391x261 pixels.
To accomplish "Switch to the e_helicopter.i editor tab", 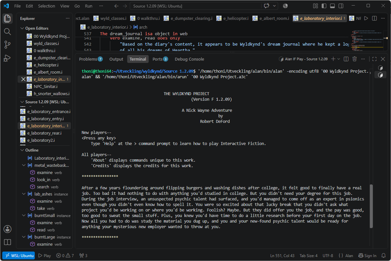I will point(232,18).
